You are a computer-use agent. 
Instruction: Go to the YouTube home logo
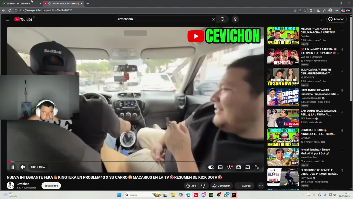(x=23, y=19)
